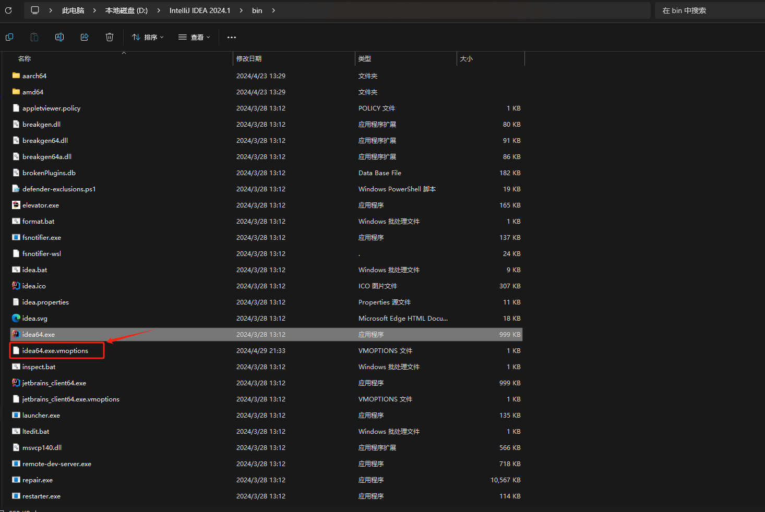This screenshot has height=512, width=765.
Task: Select file idea64.exe.vmoptions
Action: pos(55,350)
